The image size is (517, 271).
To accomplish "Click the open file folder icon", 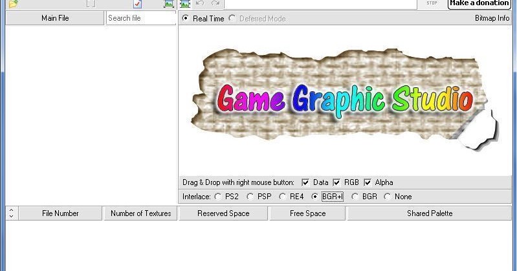I will click(13, 4).
